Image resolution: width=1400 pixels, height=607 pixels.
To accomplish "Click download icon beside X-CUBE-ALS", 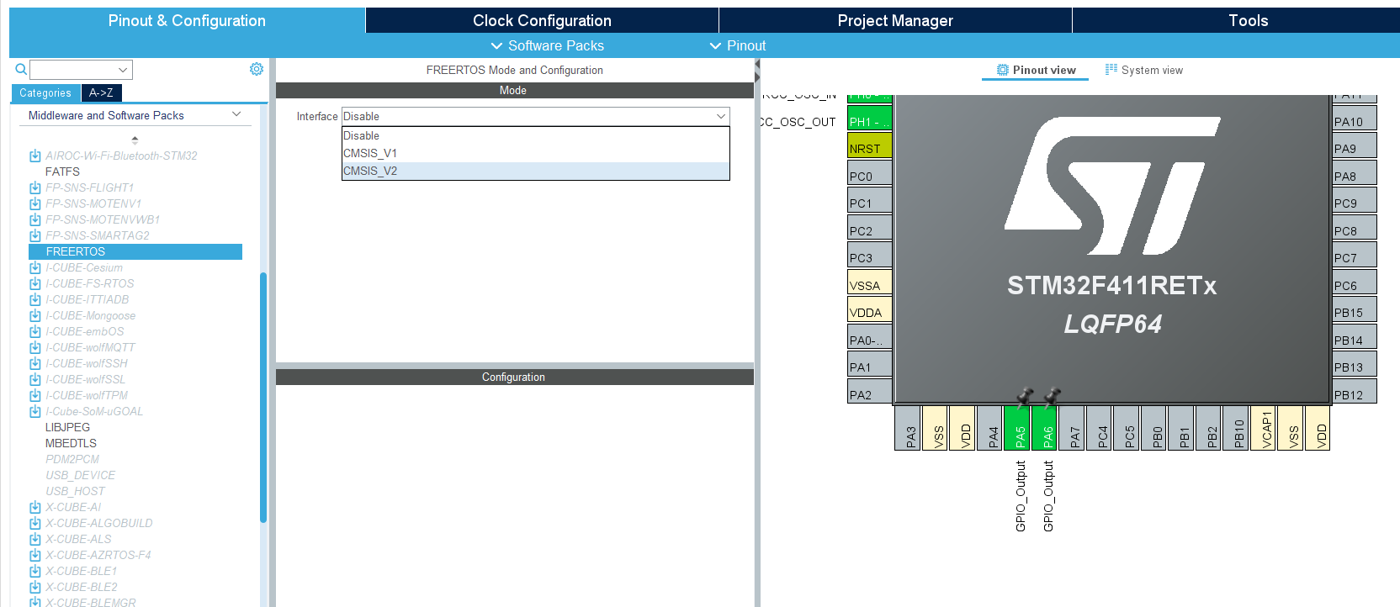I will (35, 539).
